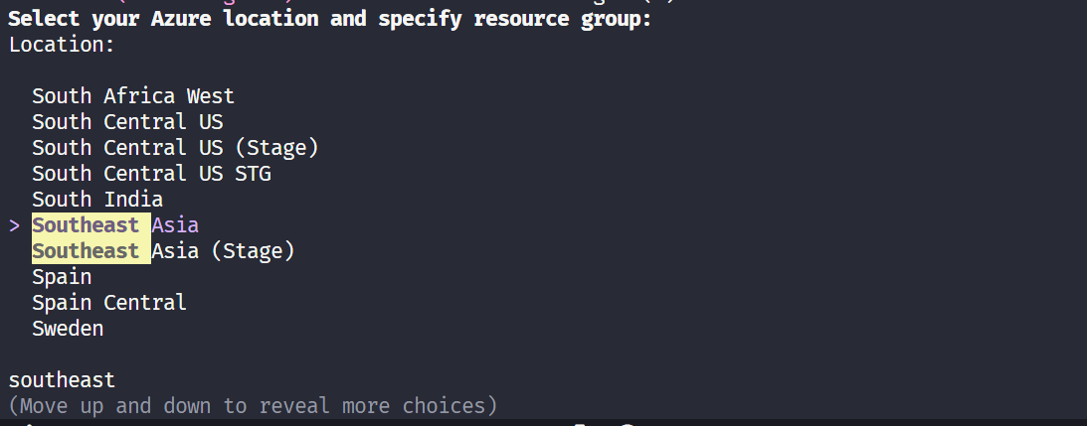This screenshot has height=426, width=1087.
Task: Click "STG" suffix of South Central US
Action: click(x=253, y=174)
